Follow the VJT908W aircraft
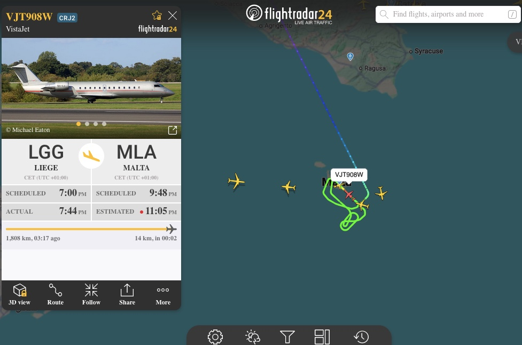This screenshot has width=522, height=345. pos(91,294)
